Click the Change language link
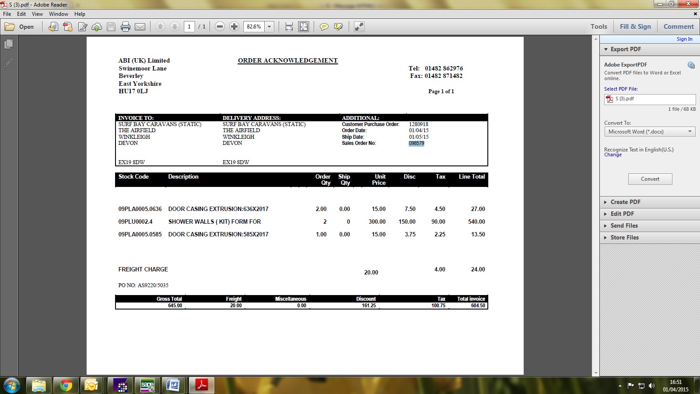 [613, 155]
